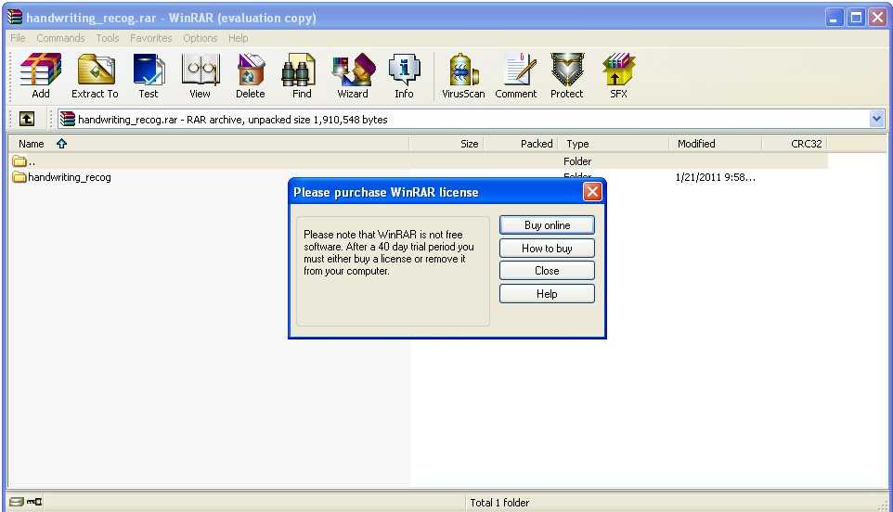Sort by the Name column header

coord(209,144)
